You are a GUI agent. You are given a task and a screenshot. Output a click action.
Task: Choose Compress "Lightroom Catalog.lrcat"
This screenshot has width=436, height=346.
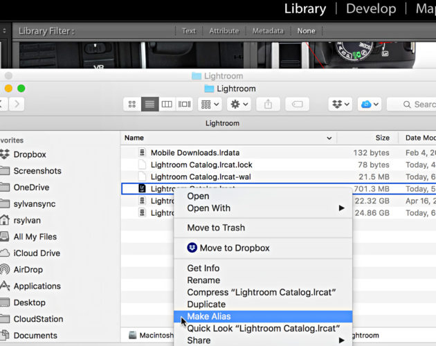pos(263,292)
